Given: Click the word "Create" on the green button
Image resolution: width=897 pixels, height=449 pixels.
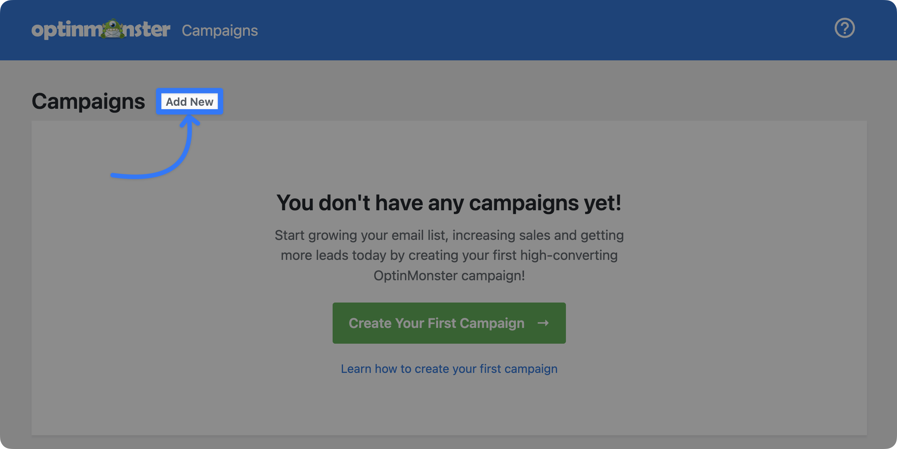Looking at the screenshot, I should click(370, 323).
